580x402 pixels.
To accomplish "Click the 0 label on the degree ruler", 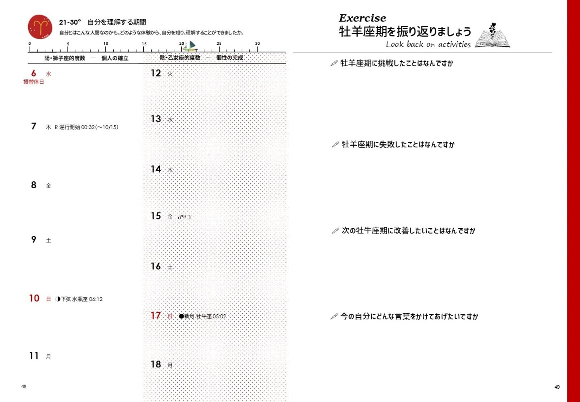I will [30, 44].
